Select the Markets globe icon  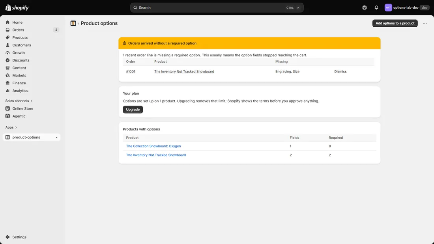(7, 75)
